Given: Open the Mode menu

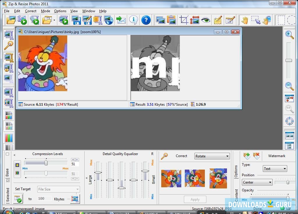Looking at the screenshot, I should click(45, 11).
